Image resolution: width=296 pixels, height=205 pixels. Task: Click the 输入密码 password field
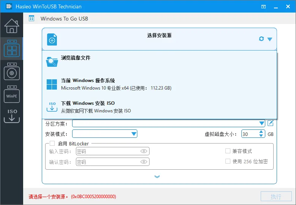pyautogui.click(x=112, y=151)
